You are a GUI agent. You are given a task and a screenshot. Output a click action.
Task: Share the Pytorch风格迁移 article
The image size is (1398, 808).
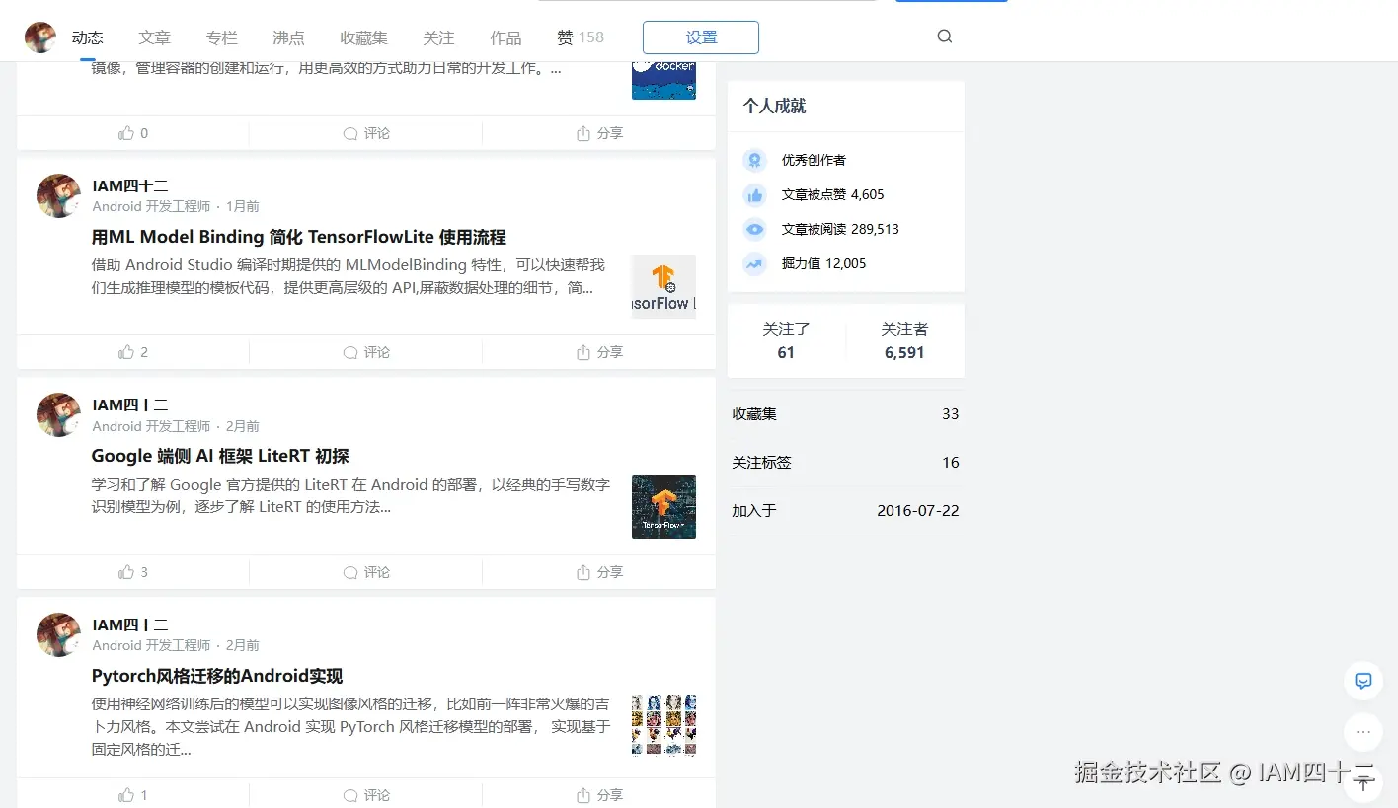599,795
